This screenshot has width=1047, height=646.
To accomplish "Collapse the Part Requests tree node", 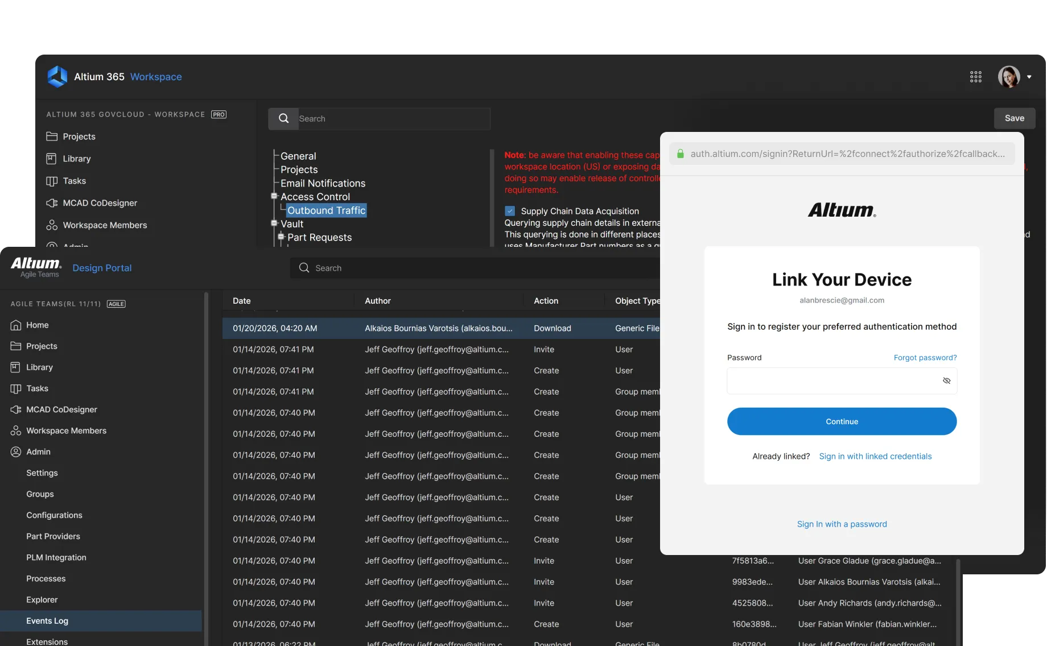I will [281, 237].
